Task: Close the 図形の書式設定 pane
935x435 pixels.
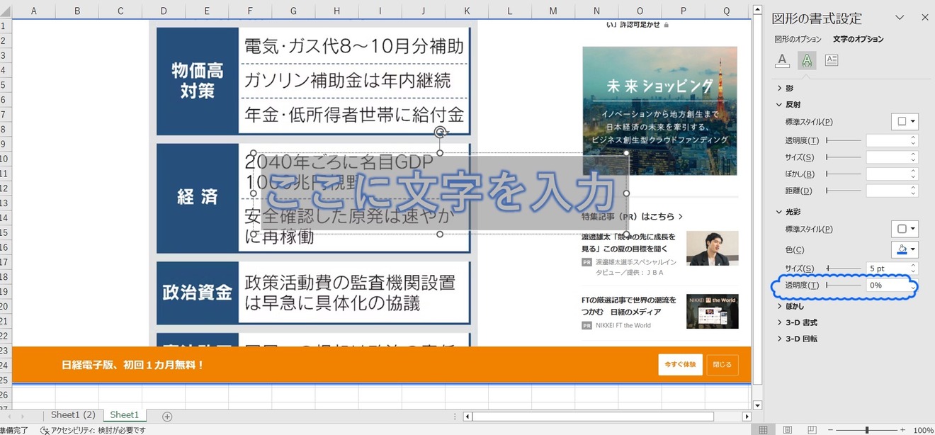Action: [924, 18]
